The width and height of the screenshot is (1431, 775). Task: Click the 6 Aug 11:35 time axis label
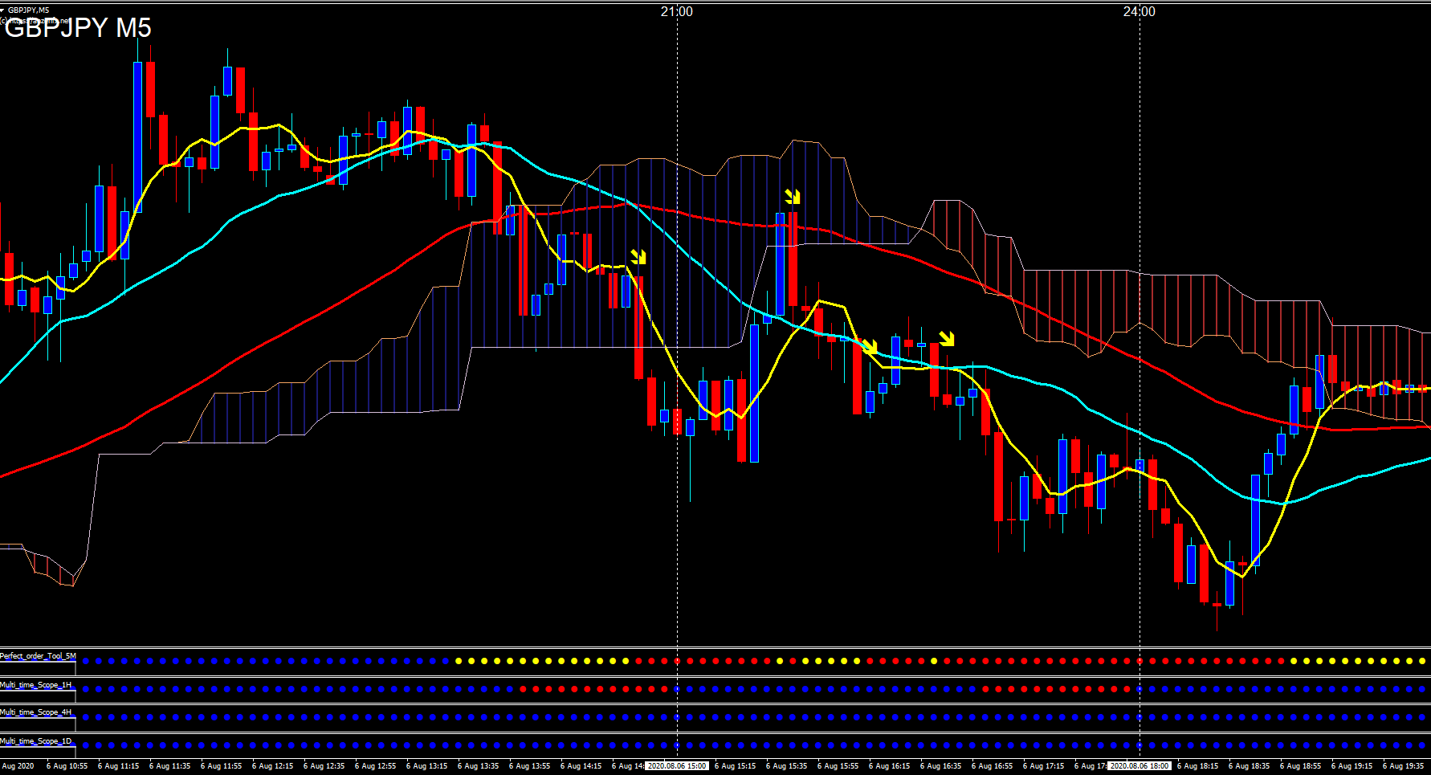(x=170, y=766)
